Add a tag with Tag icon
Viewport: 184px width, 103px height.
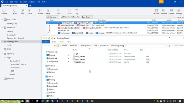77,11
